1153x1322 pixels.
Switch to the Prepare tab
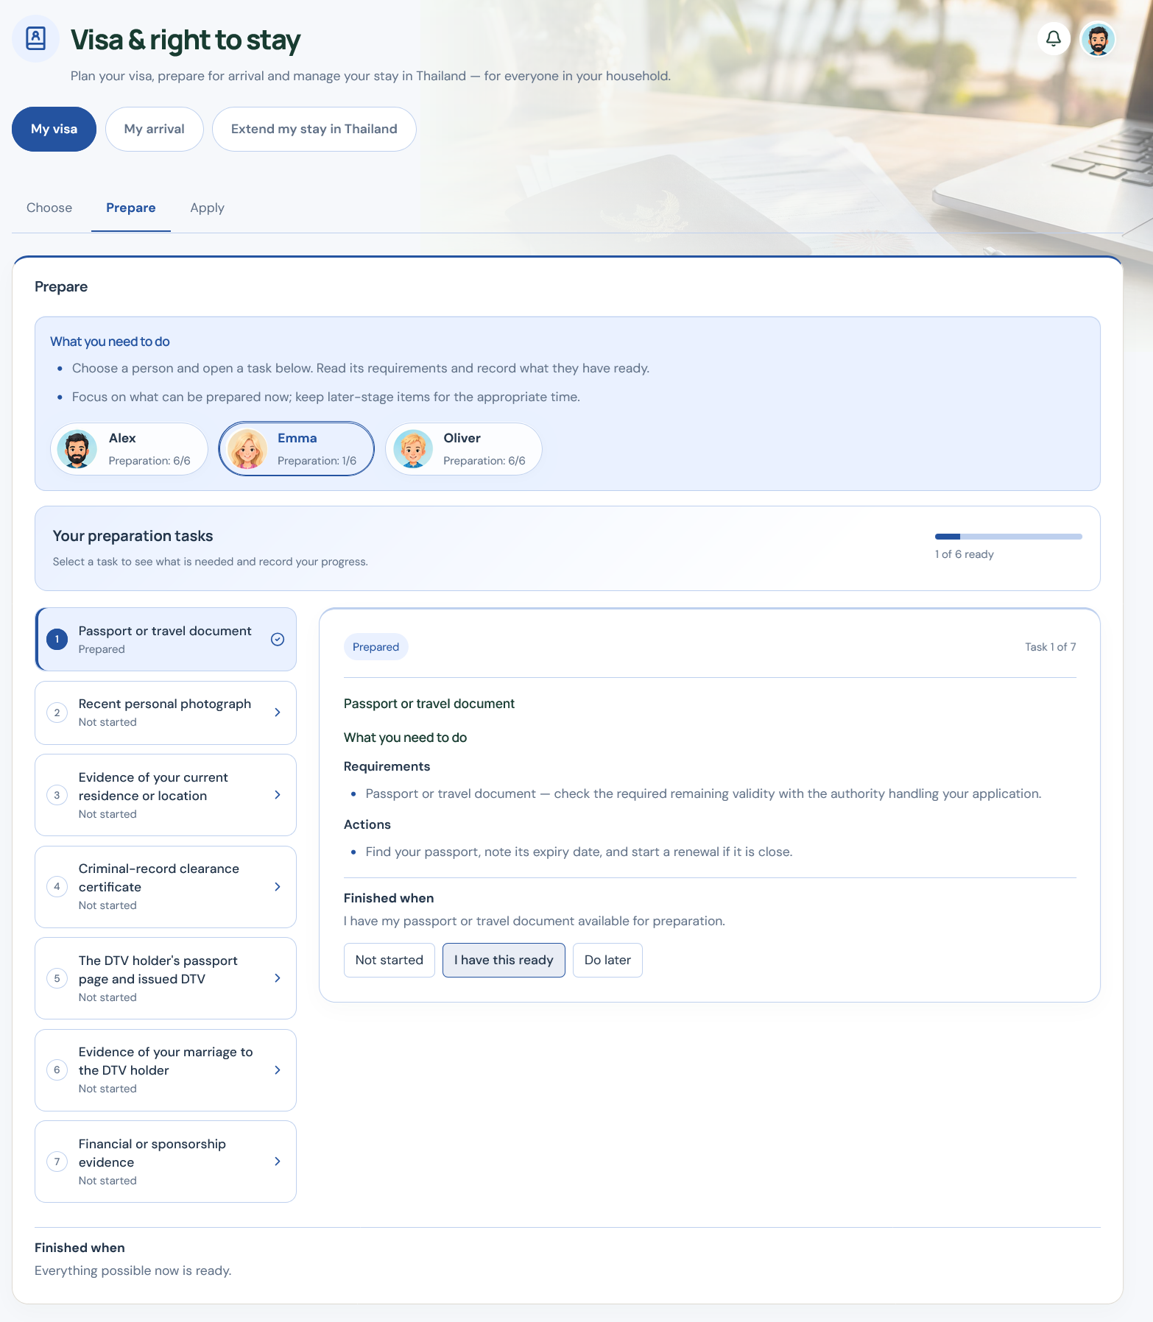(131, 208)
